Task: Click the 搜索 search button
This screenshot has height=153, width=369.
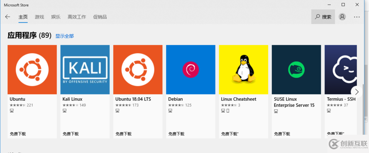Action: pos(323,17)
